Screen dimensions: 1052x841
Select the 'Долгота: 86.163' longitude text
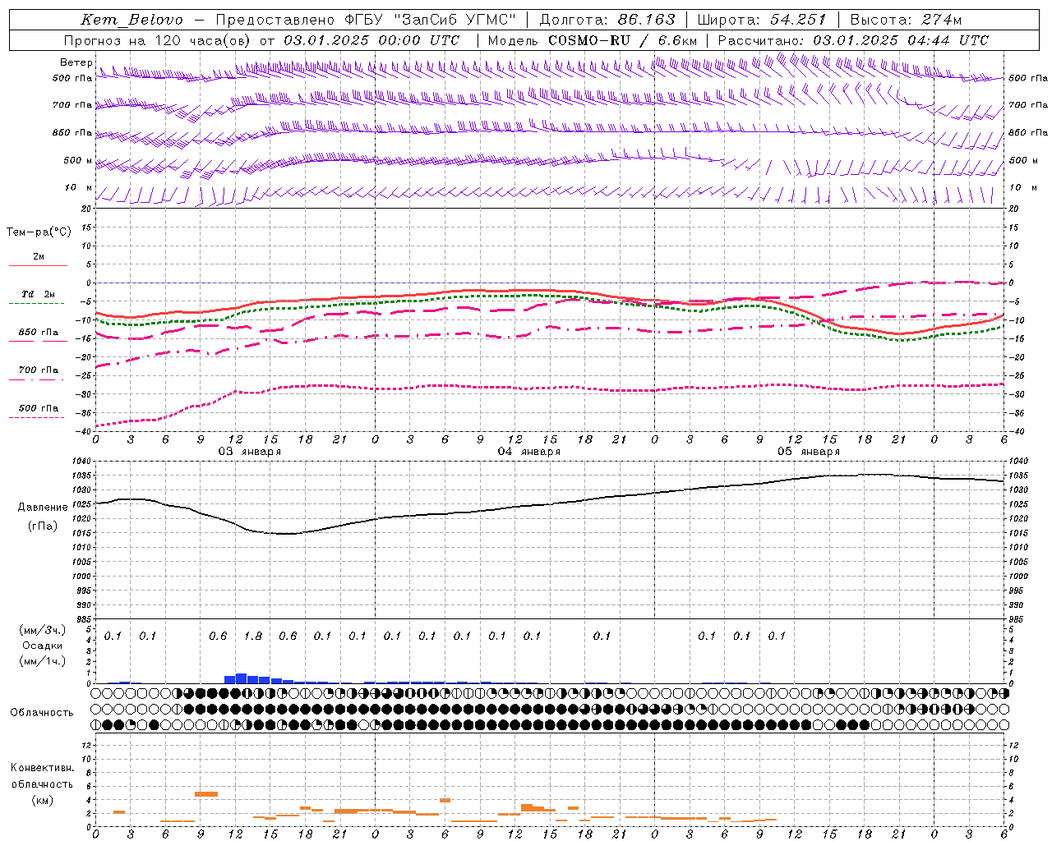click(x=607, y=20)
